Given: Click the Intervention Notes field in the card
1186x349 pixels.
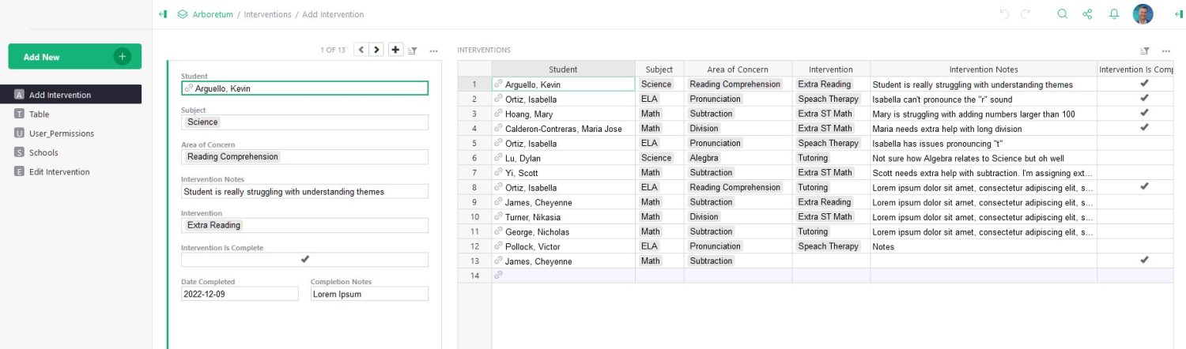Looking at the screenshot, I should click(x=304, y=191).
